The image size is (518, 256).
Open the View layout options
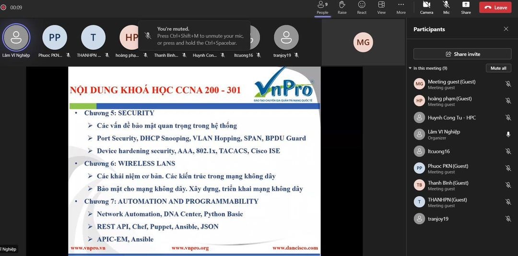(381, 8)
